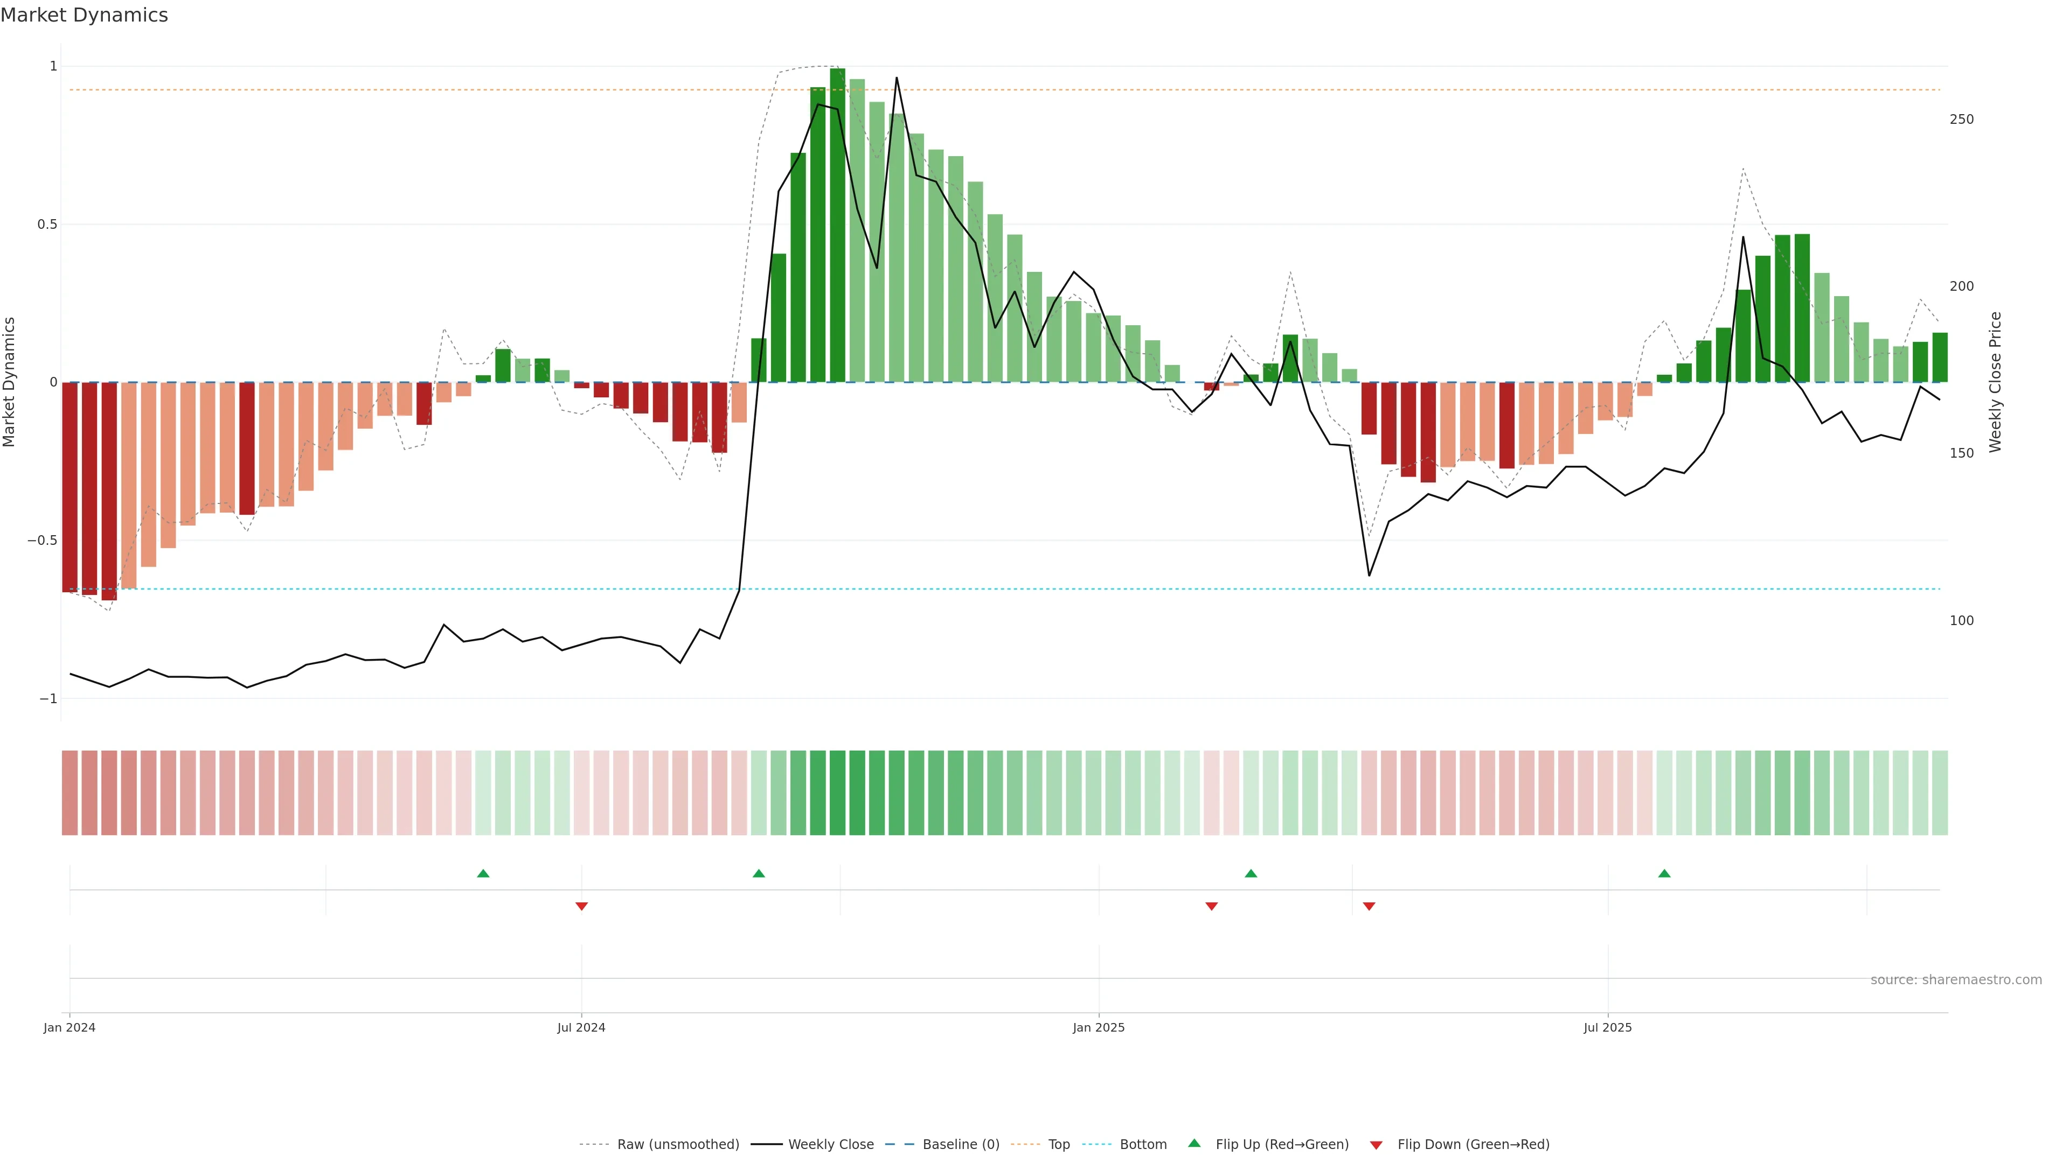Click the green triangle icon in legend

1195,1143
